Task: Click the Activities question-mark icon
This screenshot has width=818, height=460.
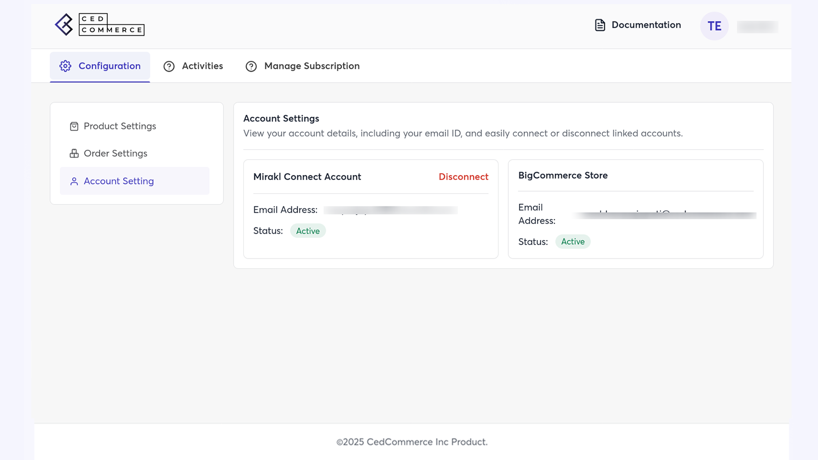Action: [169, 66]
